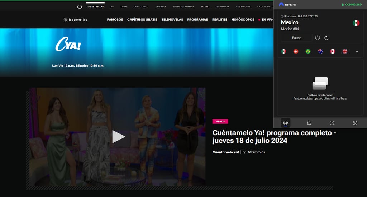Screen dimensions: 367x197
Task: Switch to the N+ channel tab
Action: pos(112,7)
